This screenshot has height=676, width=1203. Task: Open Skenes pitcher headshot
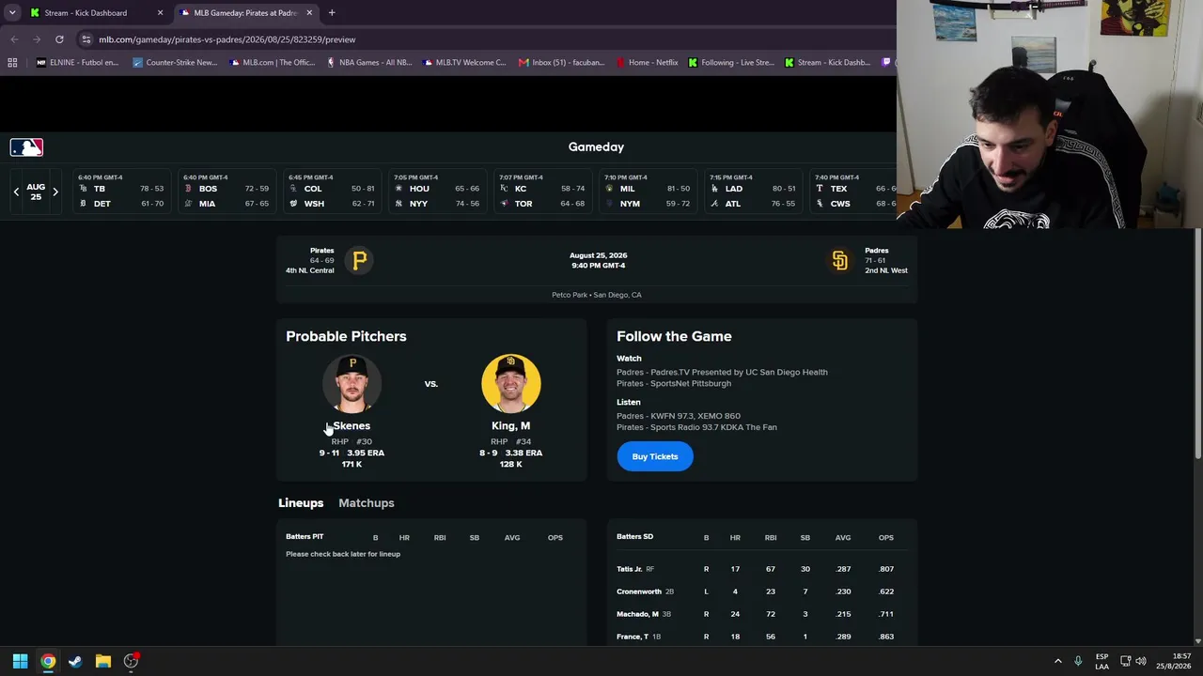tap(352, 383)
